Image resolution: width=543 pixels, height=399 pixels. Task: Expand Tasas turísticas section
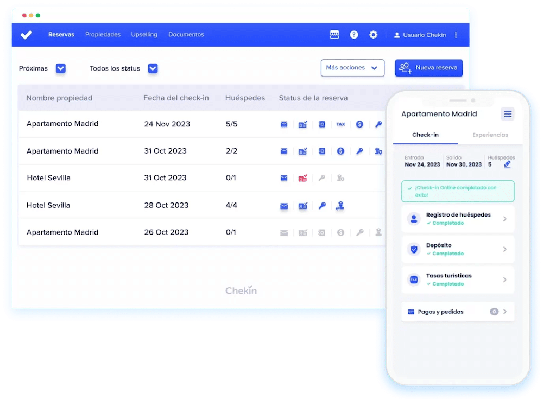(x=458, y=280)
